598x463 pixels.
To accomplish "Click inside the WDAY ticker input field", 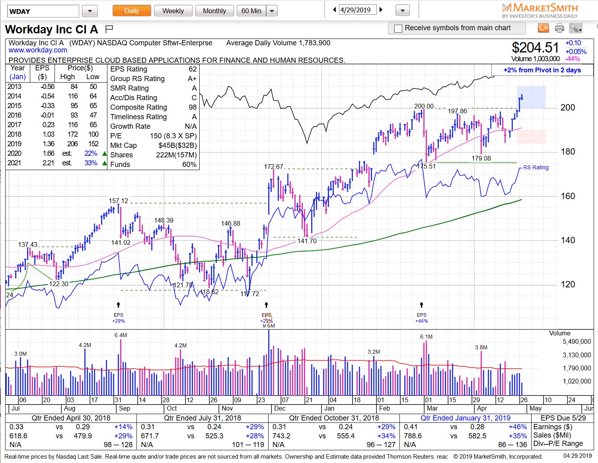I will [x=42, y=11].
